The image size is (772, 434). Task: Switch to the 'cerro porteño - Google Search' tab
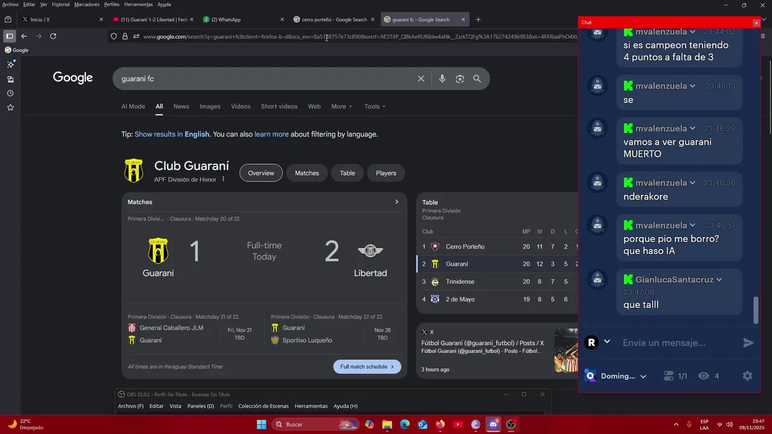[335, 19]
